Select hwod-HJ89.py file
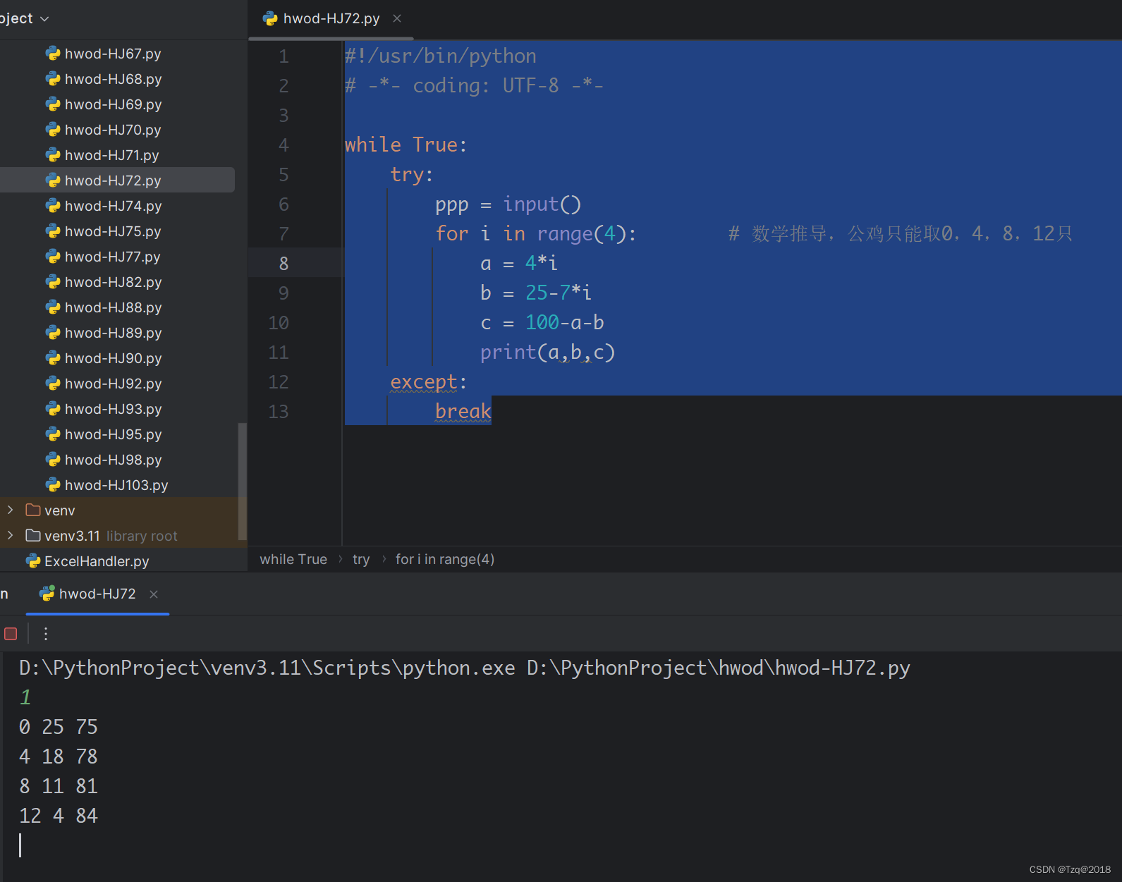 coord(113,333)
